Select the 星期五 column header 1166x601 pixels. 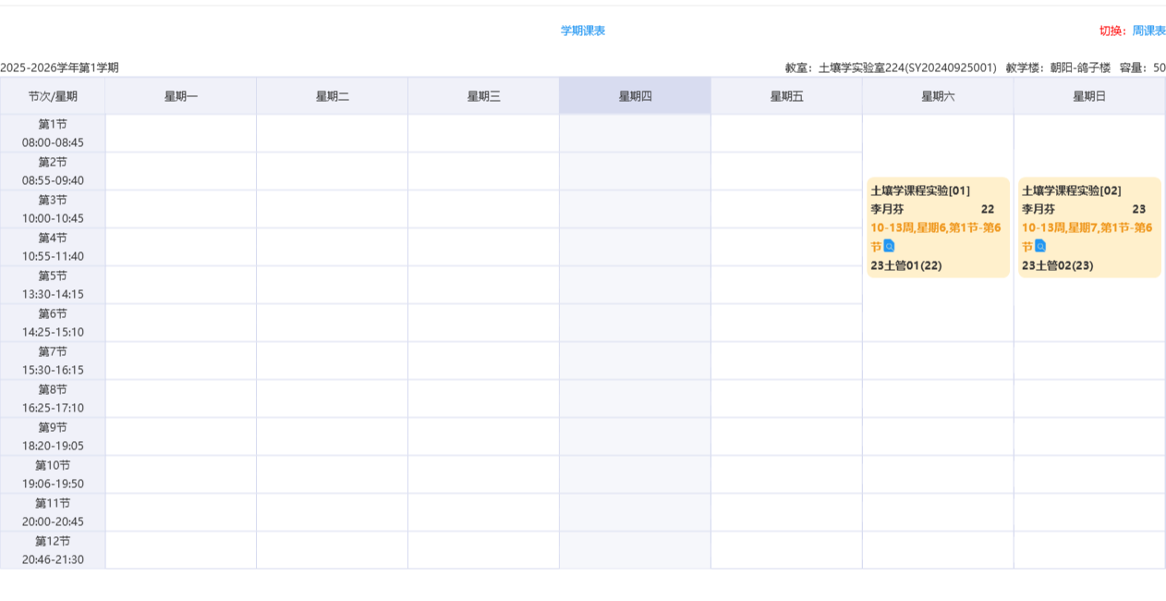(x=786, y=96)
